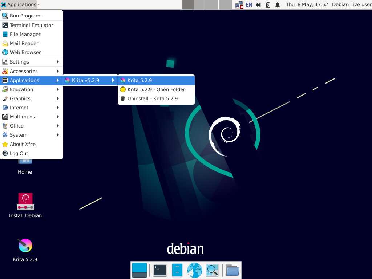Viewport: 372px width, 279px height.
Task: Click the Accessories scissors icon
Action: click(x=5, y=71)
